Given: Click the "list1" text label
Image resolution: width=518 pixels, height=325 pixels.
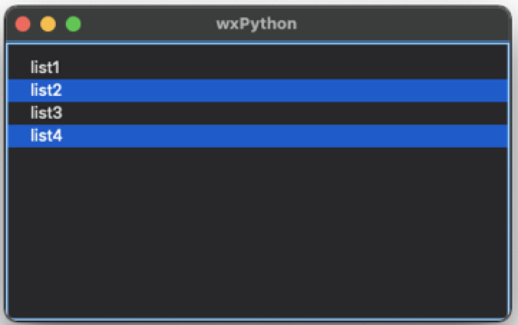Looking at the screenshot, I should (45, 67).
